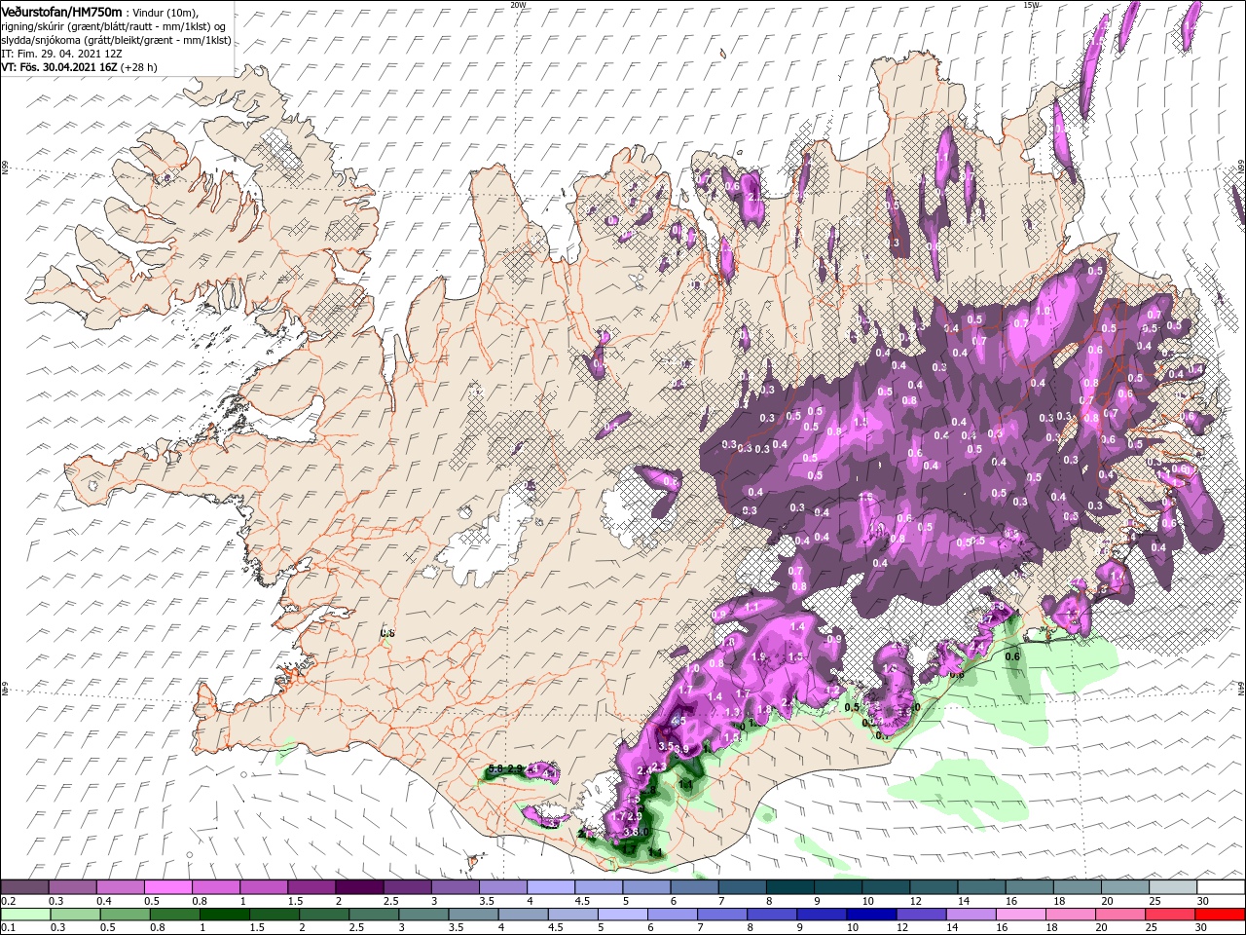Pick the snow-scale 2 darkest purple swatch
Viewport: 1246px width, 935px height.
[359, 887]
